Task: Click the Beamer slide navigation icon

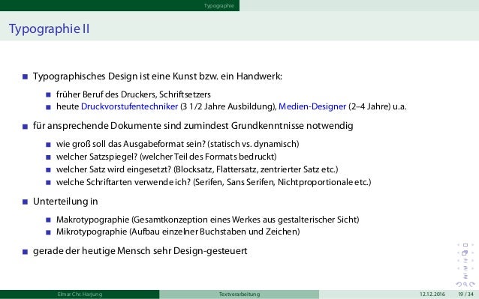Action: 465,245
